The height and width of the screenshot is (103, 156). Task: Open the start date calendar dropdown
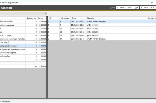point(137,8)
